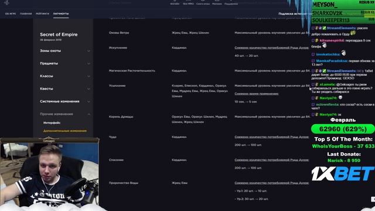Click ore reduction link in Пророчество Воды row

tap(272, 183)
